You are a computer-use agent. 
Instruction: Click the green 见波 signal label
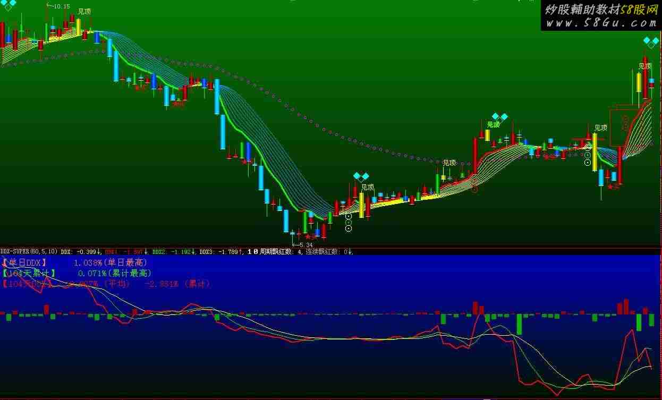click(494, 125)
